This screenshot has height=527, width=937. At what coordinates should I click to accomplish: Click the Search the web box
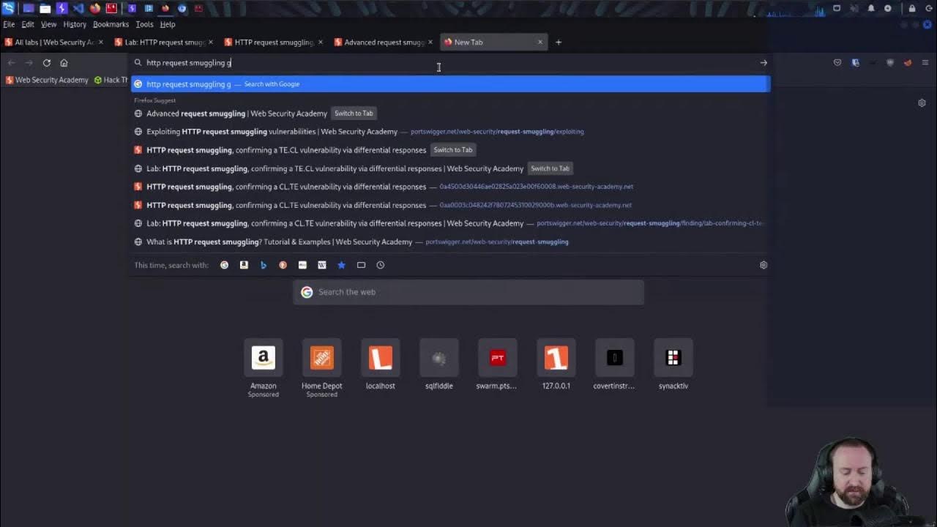pyautogui.click(x=468, y=292)
